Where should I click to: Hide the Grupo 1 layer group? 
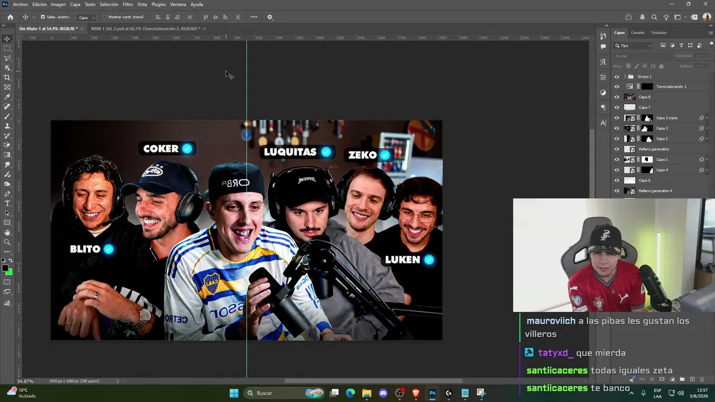point(617,76)
